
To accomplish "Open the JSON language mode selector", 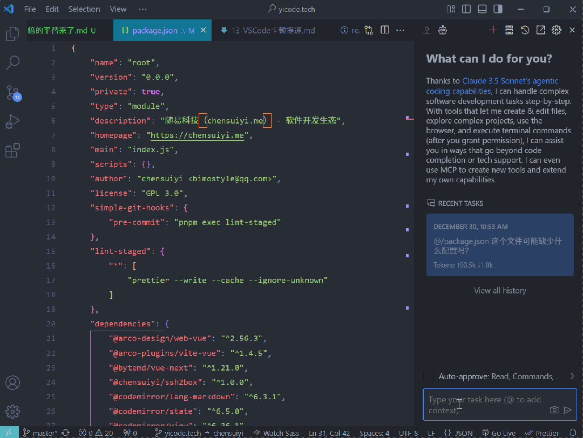I will [459, 433].
